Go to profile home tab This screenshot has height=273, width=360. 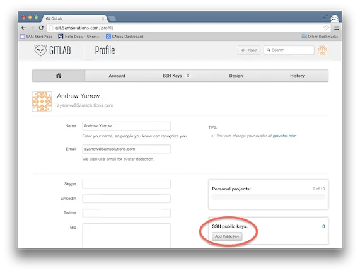click(x=59, y=76)
